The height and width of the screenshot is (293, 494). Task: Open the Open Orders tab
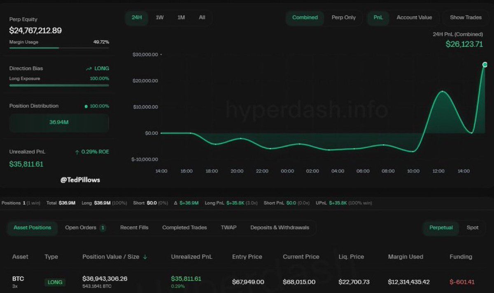[x=81, y=228]
